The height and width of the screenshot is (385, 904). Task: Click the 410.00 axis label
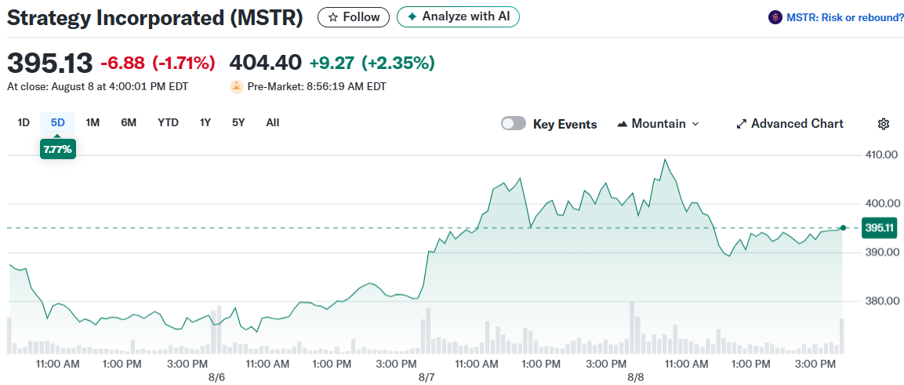coord(880,154)
